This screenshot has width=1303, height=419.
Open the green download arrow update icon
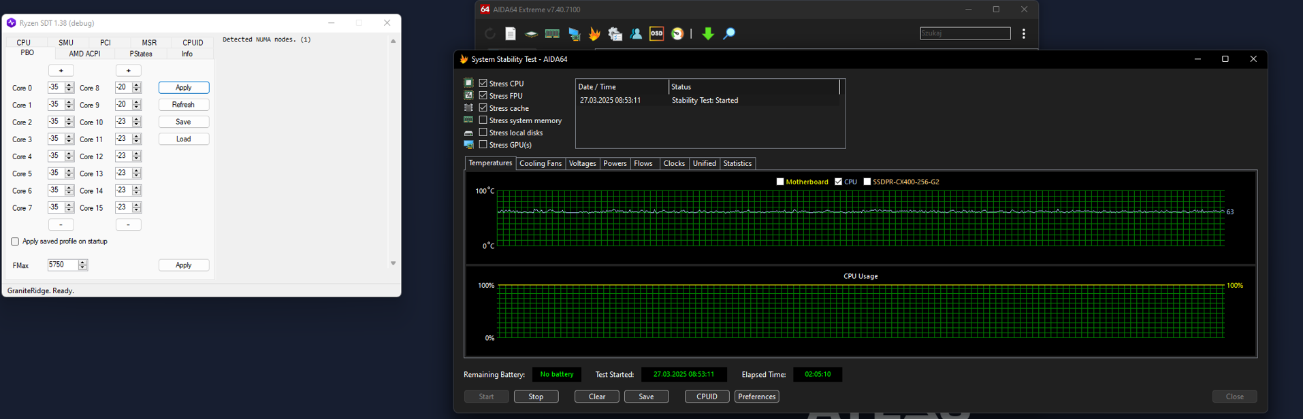708,34
